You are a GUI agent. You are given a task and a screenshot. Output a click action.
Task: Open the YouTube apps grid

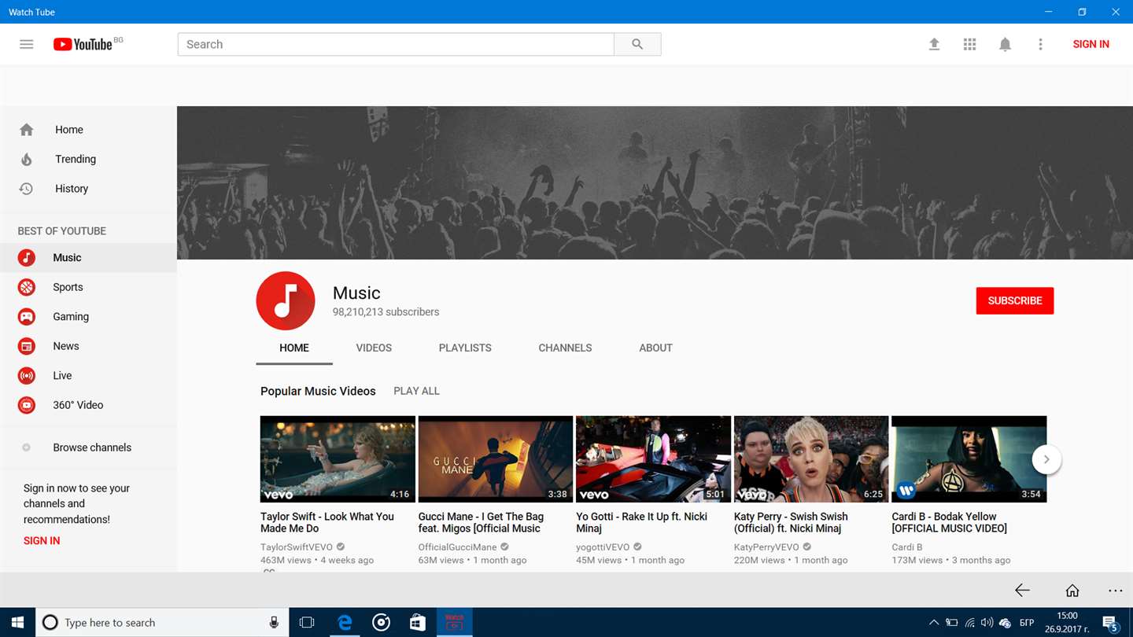pos(969,44)
